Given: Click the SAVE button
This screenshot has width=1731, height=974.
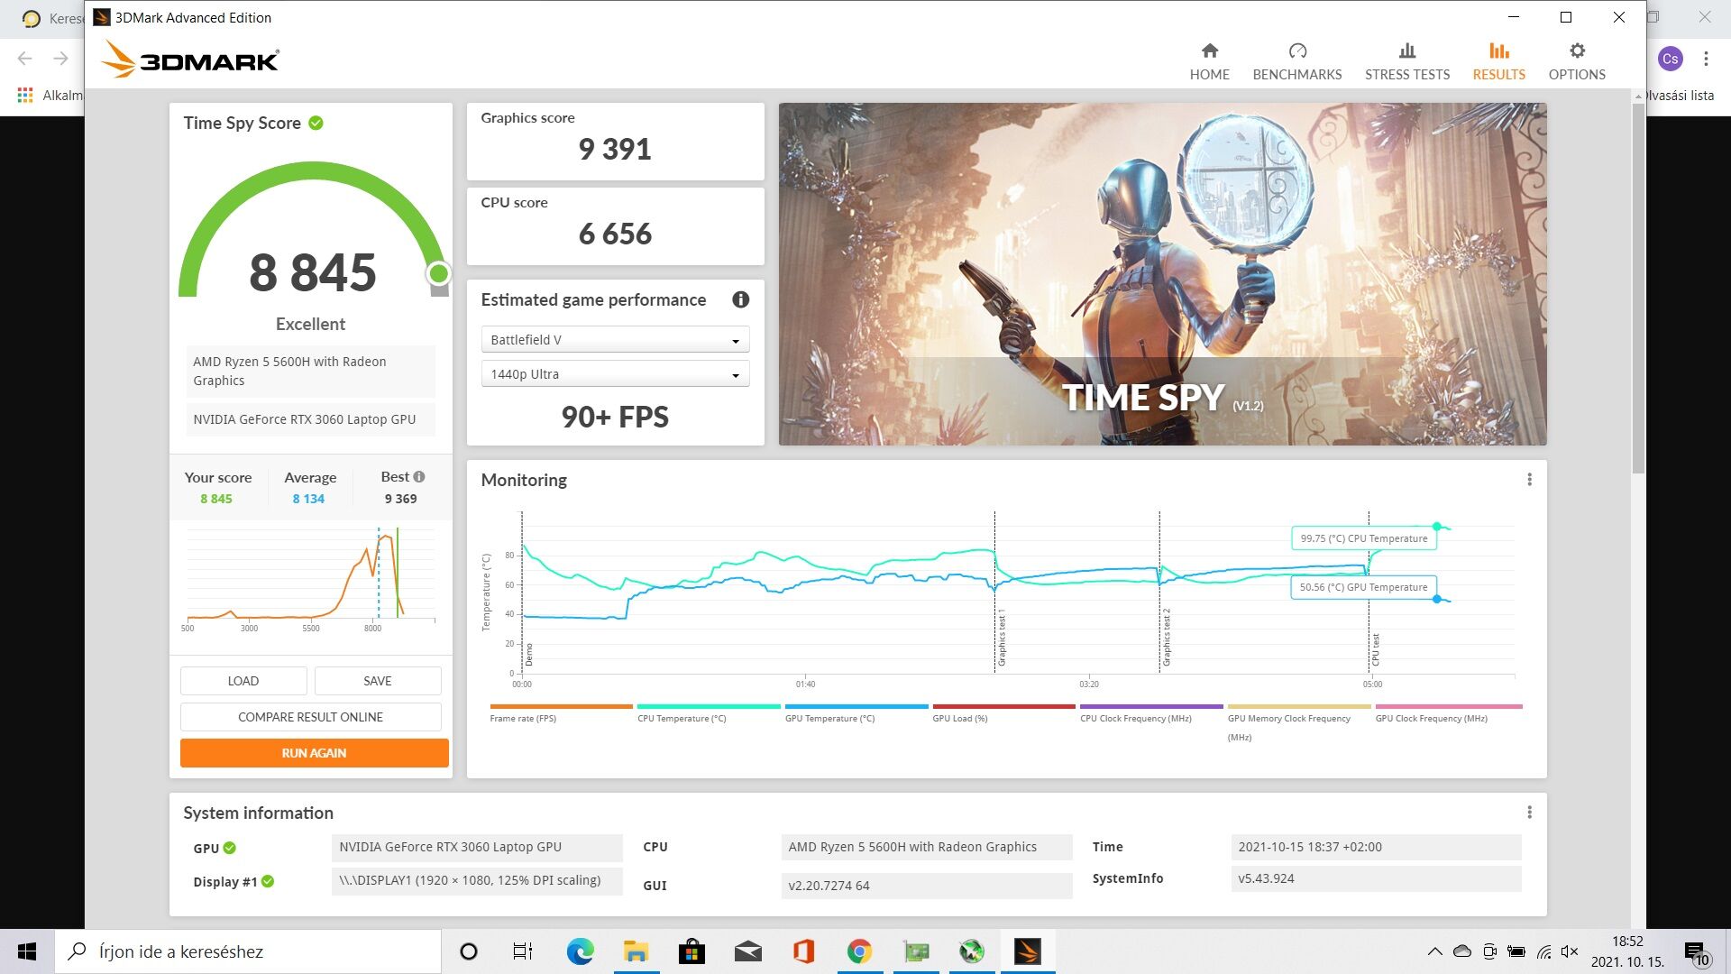Looking at the screenshot, I should pyautogui.click(x=378, y=681).
